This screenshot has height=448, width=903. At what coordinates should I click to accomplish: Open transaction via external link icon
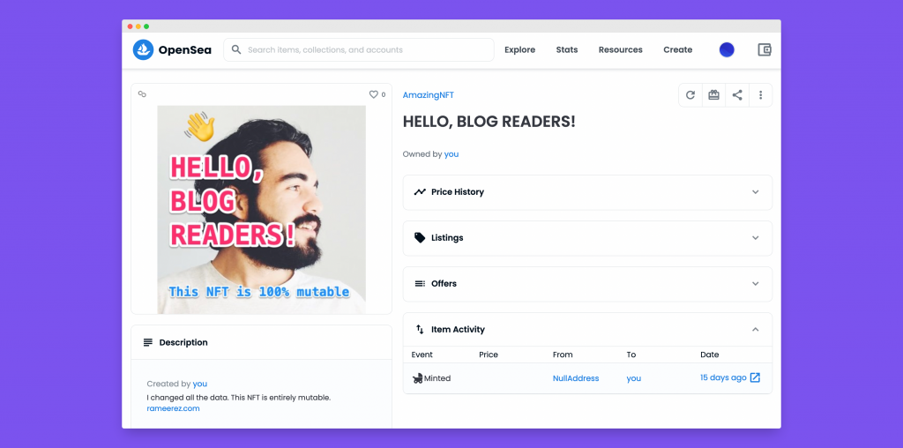click(755, 377)
